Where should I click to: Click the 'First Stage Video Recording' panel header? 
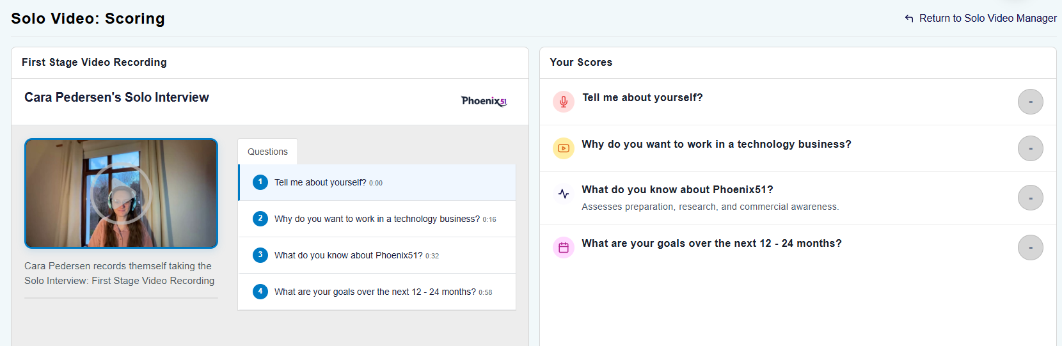tap(94, 62)
